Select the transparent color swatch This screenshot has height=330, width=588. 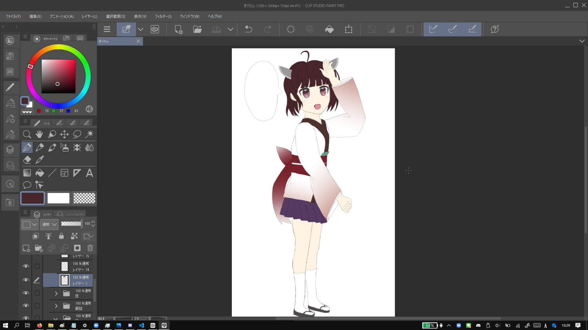pyautogui.click(x=84, y=198)
